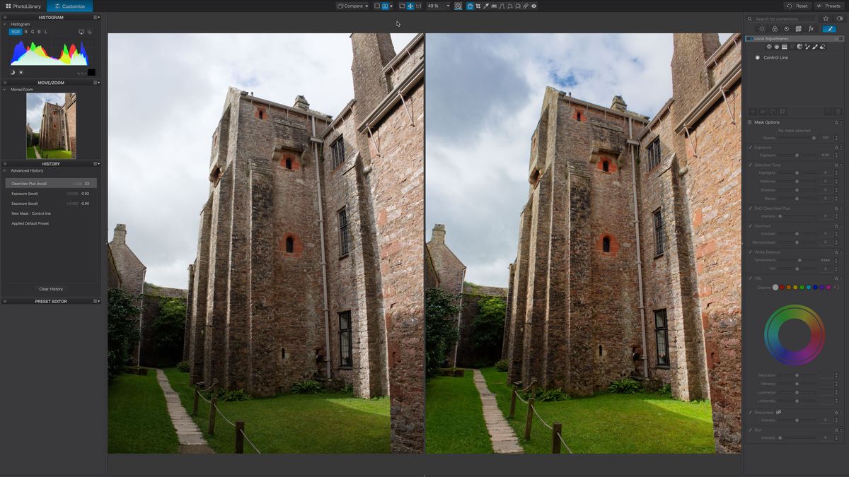Image resolution: width=849 pixels, height=477 pixels.
Task: Collapse the Advanced History panel
Action: (x=5, y=170)
